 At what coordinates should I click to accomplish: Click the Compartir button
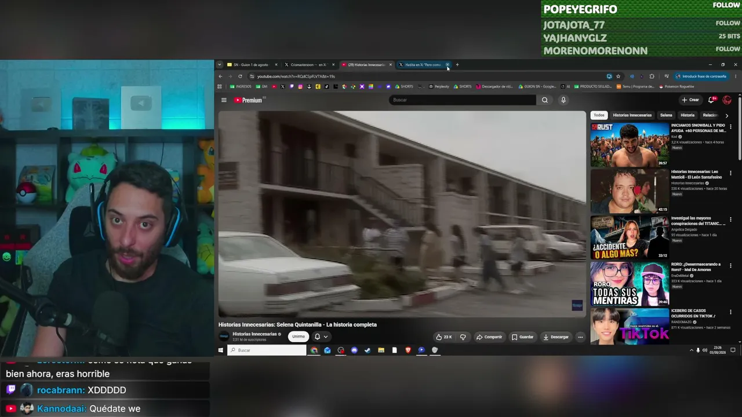489,336
